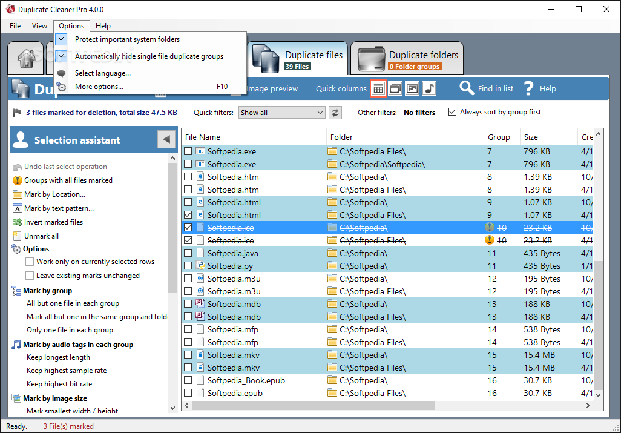Open the File menu
Viewport: 621px width, 433px height.
16,26
